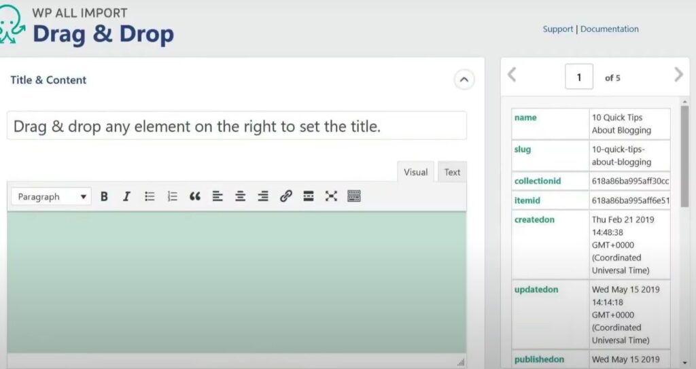Click inside the content editor area
This screenshot has height=369, width=696.
tap(237, 283)
